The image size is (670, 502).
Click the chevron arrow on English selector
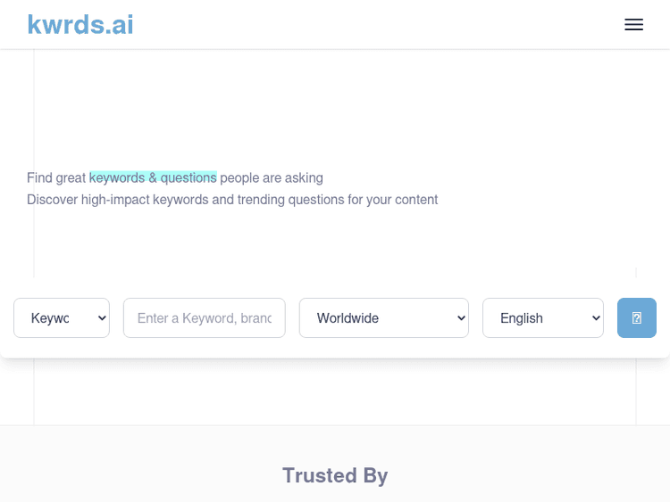pos(596,318)
